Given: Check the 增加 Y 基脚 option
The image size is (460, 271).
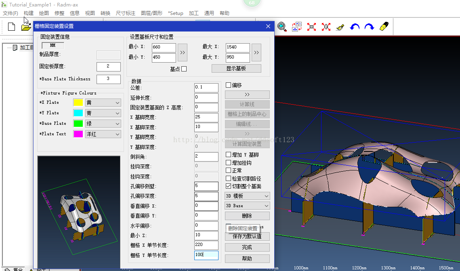Looking at the screenshot, I should [228, 155].
